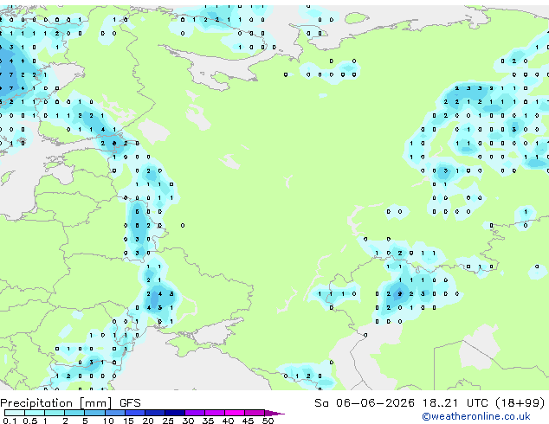
Task: Select the legend label '0.5'
Action: (30, 421)
